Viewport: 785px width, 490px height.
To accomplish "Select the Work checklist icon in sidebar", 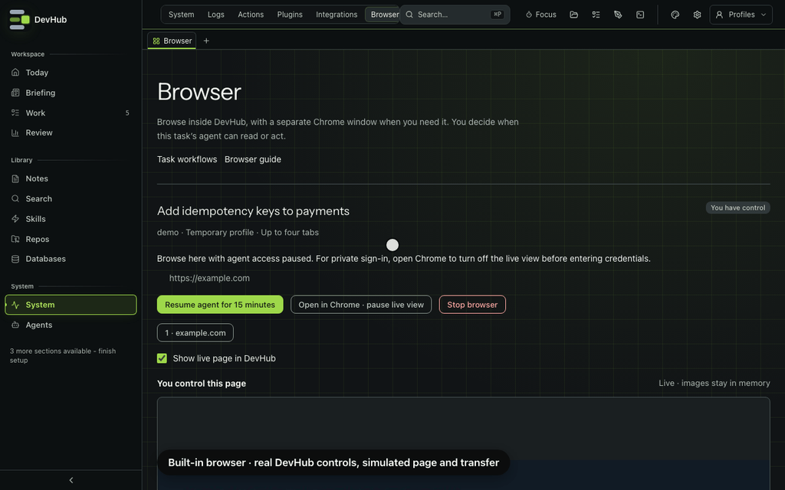I will pyautogui.click(x=15, y=113).
